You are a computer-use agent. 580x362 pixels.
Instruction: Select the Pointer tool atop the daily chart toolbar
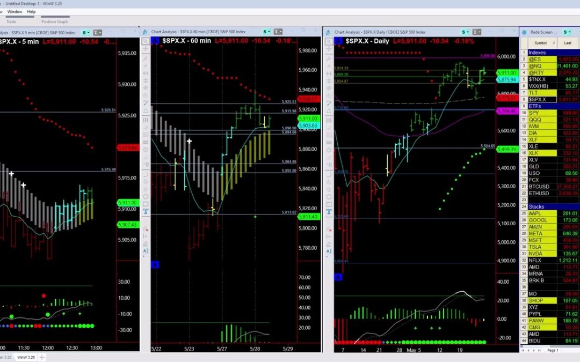pyautogui.click(x=328, y=40)
